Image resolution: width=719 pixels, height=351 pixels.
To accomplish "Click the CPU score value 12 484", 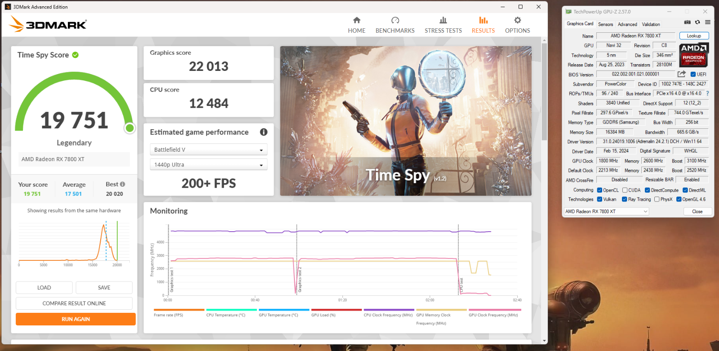I will pyautogui.click(x=209, y=104).
